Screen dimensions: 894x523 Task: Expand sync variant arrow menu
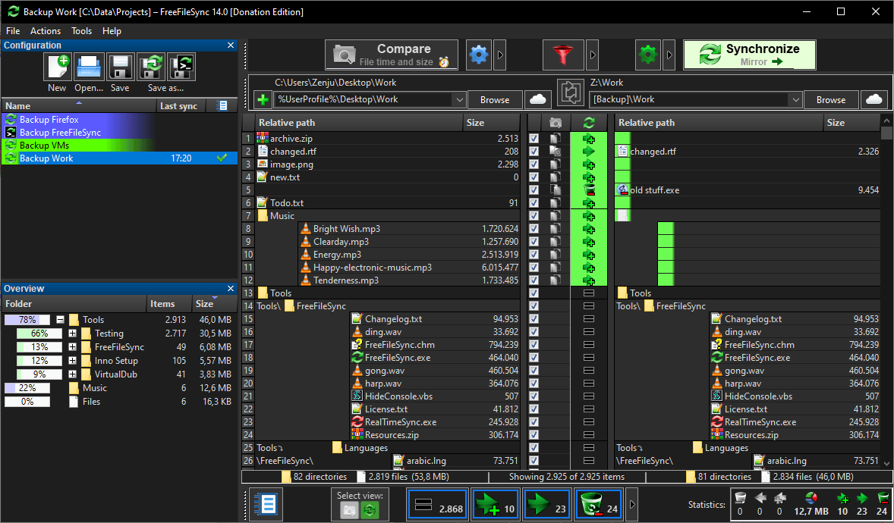click(x=669, y=55)
